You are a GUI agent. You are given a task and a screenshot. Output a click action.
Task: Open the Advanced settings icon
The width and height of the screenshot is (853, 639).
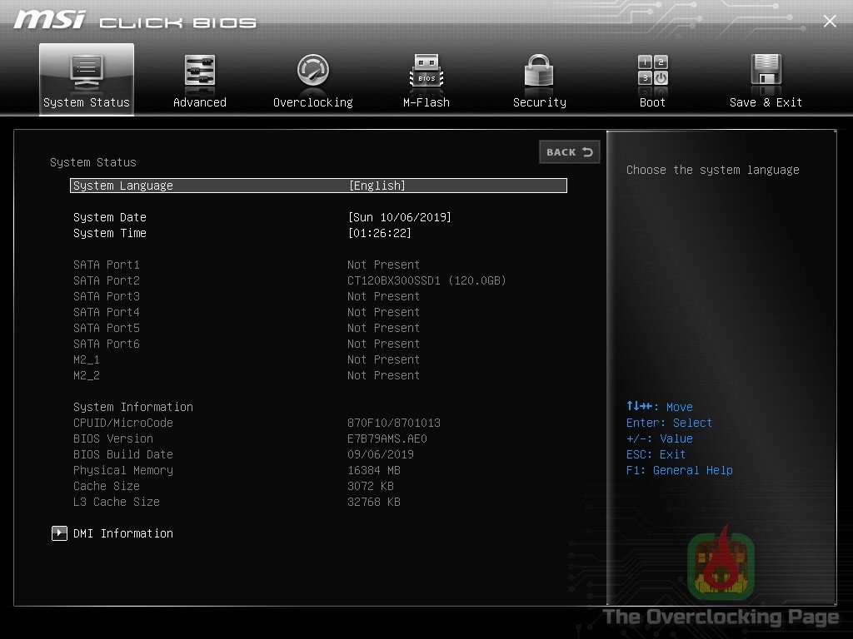pos(199,71)
